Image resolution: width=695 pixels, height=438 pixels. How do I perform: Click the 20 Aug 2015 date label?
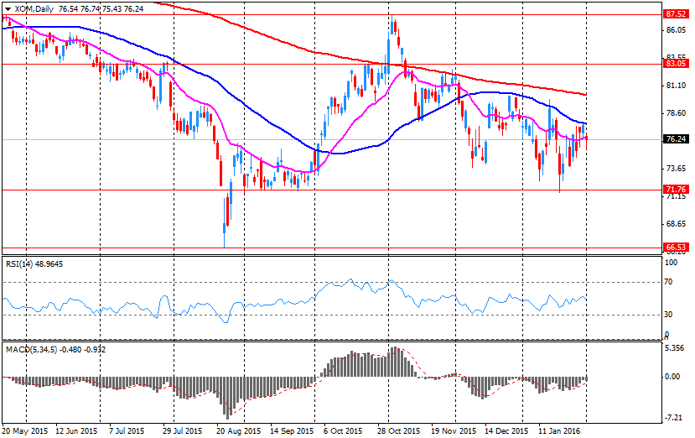point(238,431)
